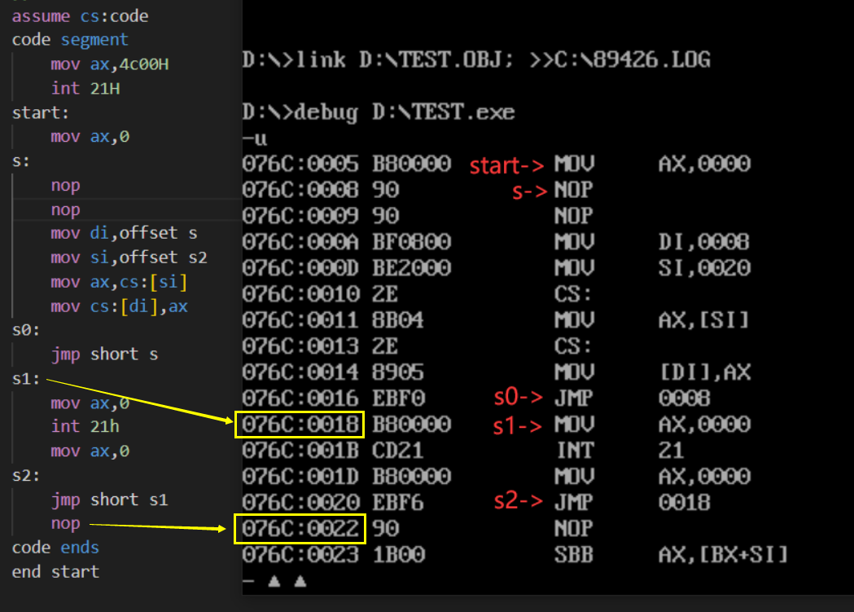Click address 076C:0010 in debug output

(x=300, y=294)
